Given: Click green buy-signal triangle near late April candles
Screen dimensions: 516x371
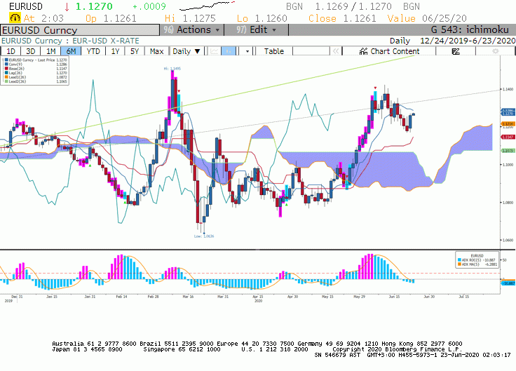Looking at the screenshot, I should pyautogui.click(x=287, y=205).
